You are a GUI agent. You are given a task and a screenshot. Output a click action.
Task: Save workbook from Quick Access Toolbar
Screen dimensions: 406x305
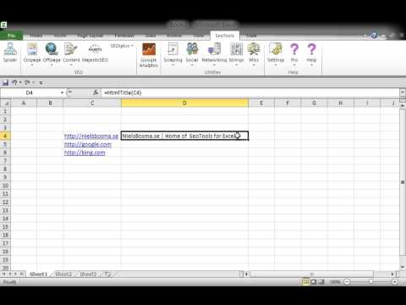[5, 82]
